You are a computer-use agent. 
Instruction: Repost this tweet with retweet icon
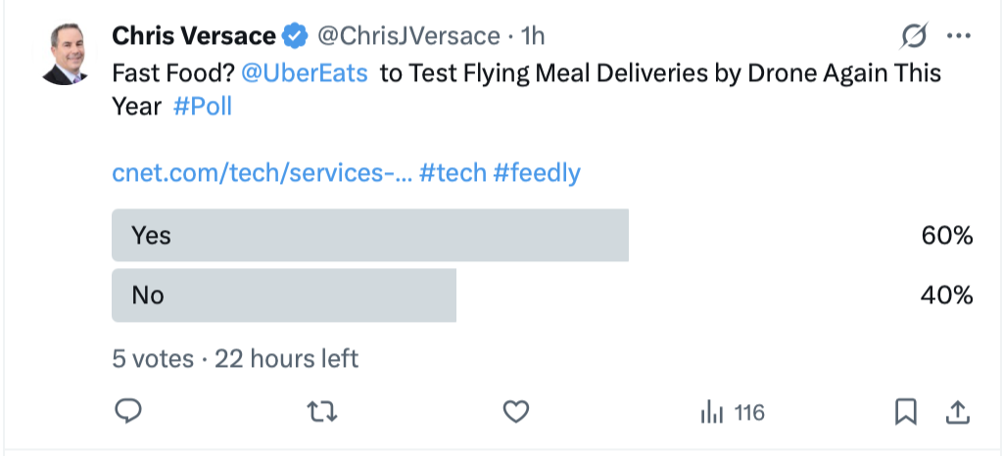tap(322, 413)
